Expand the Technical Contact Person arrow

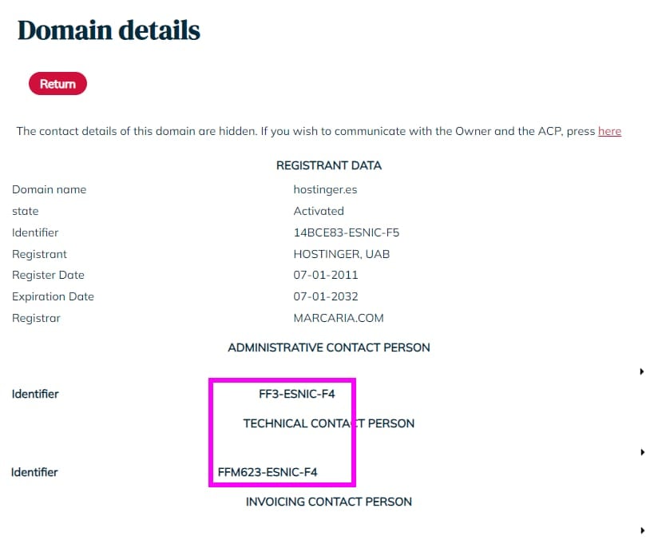[642, 452]
